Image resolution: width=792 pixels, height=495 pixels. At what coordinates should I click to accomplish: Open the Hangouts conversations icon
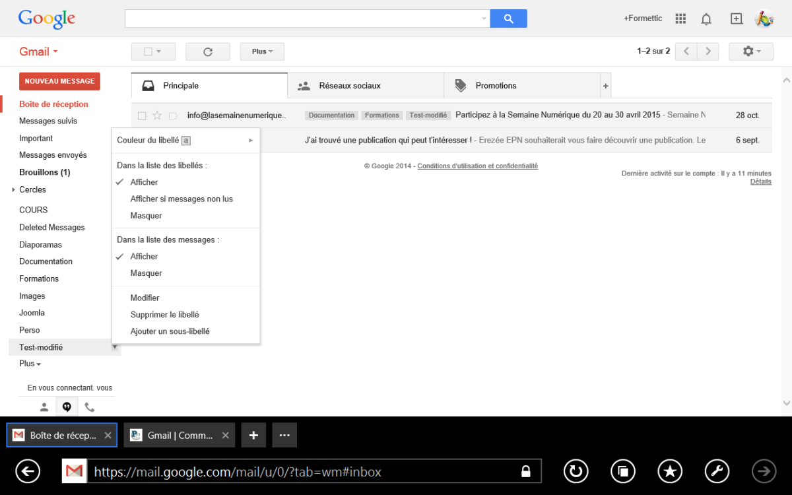point(67,407)
